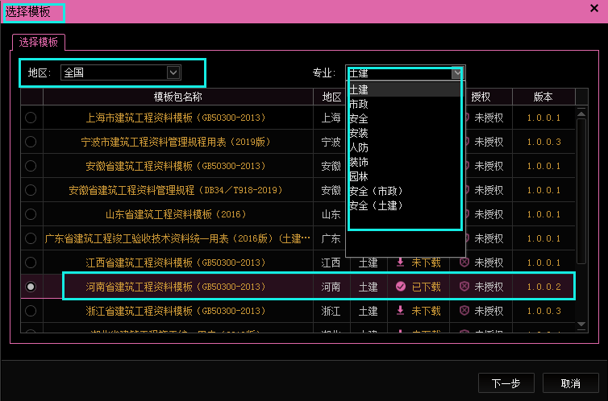
Task: Click the 未下载 status text in 江西 row
Action: click(x=426, y=263)
